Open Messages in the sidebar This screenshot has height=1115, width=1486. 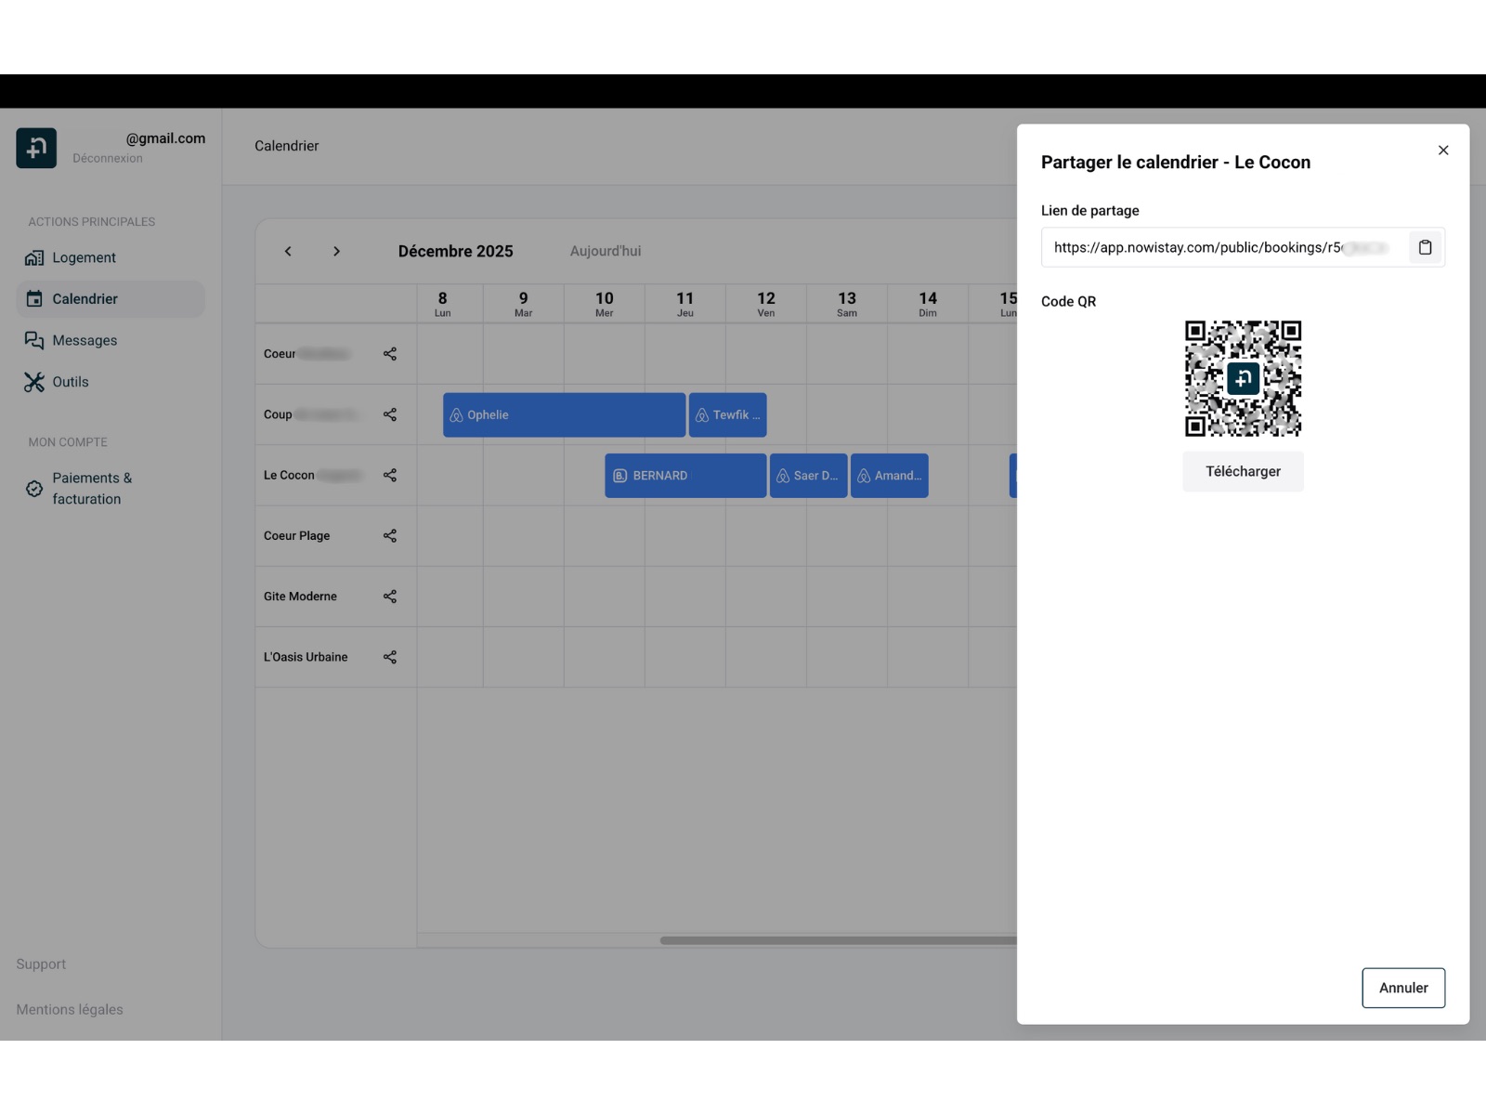111,340
